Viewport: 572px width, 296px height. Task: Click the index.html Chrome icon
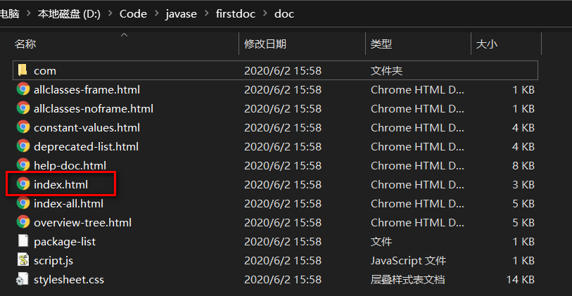pos(23,184)
